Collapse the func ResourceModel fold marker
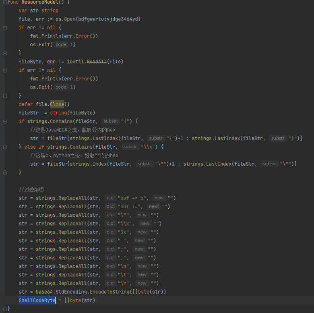 5,2
